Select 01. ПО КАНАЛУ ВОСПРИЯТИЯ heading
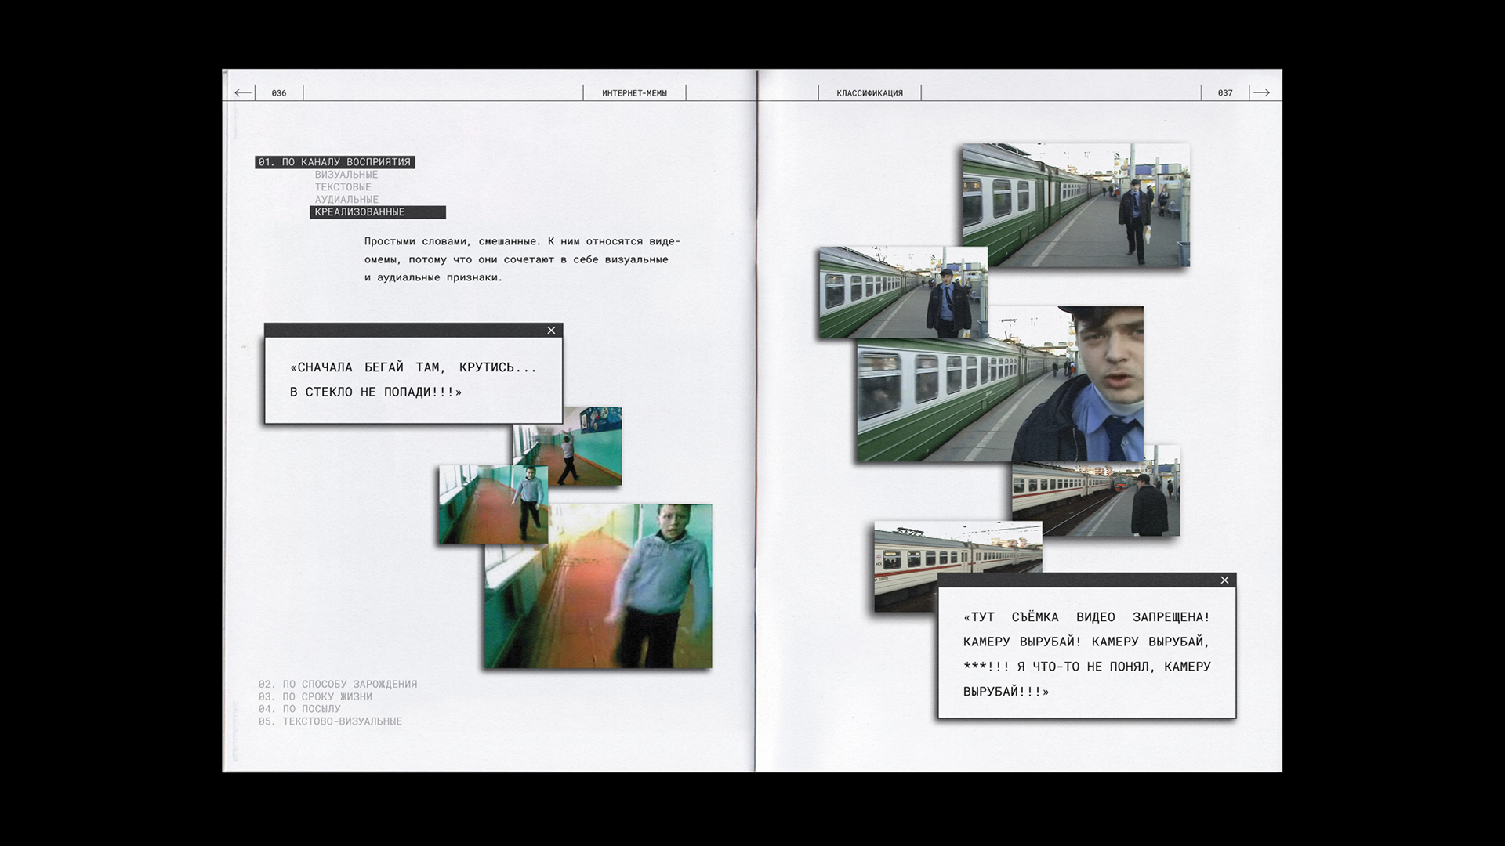Screen dimensions: 1505x846 [x=335, y=162]
